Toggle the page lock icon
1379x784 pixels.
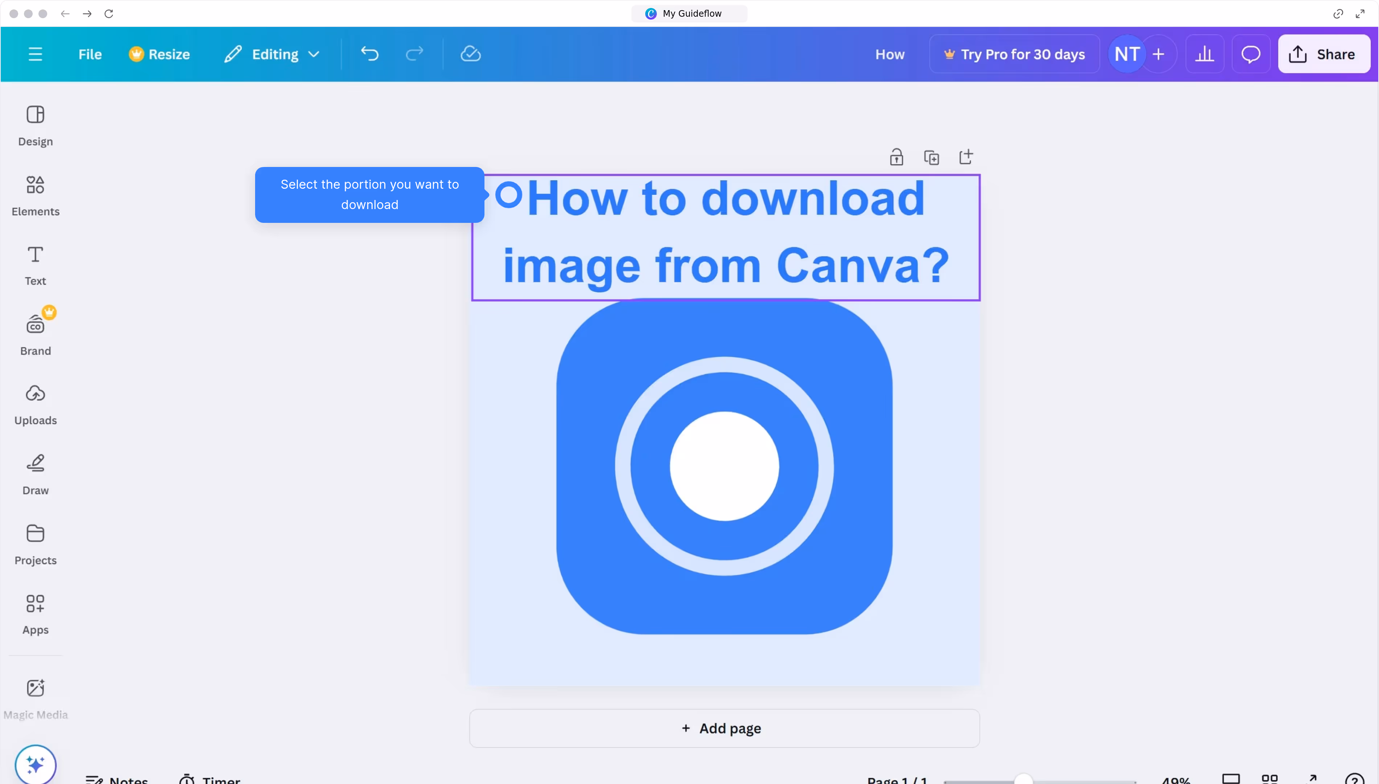coord(896,157)
